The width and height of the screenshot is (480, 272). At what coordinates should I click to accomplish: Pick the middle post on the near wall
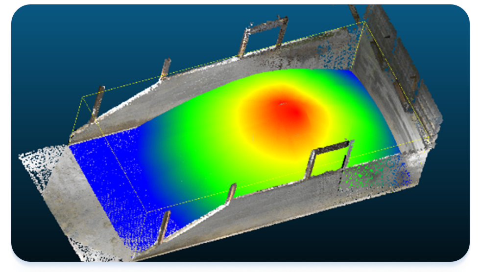pyautogui.click(x=231, y=194)
